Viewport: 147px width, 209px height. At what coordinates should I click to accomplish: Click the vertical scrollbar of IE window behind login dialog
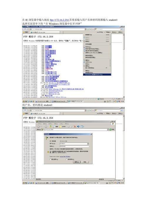[x=124, y=147]
